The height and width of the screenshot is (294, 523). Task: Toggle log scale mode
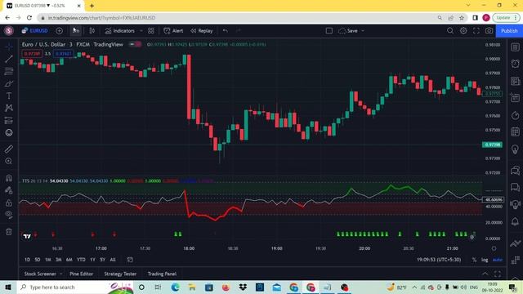point(485,260)
